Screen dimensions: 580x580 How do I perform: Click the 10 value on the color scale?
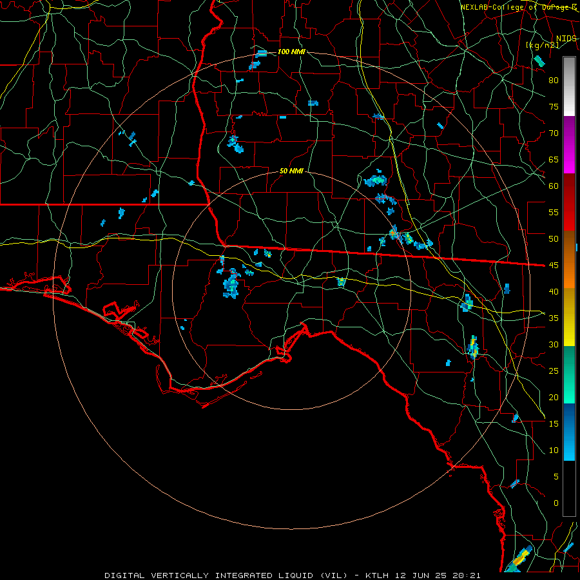point(554,450)
